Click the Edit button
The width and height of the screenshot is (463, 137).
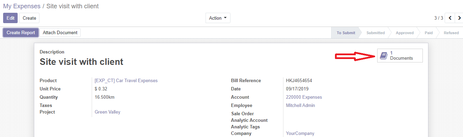[10, 18]
